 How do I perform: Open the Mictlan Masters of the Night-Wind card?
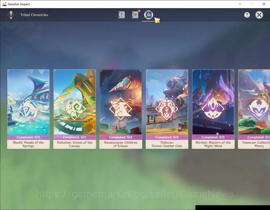click(213, 109)
